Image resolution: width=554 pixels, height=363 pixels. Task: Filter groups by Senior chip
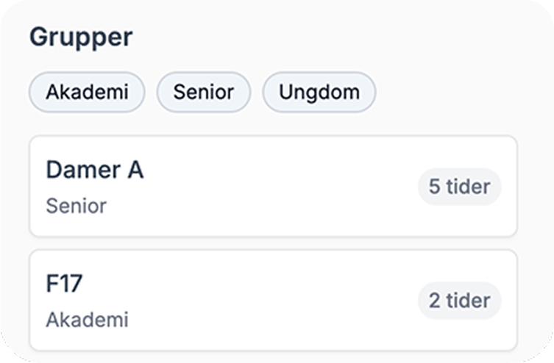pos(204,93)
